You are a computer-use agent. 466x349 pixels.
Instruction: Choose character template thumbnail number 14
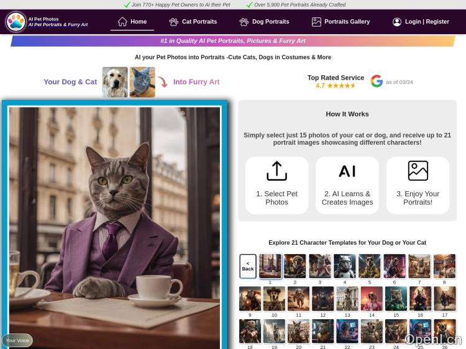point(372,299)
